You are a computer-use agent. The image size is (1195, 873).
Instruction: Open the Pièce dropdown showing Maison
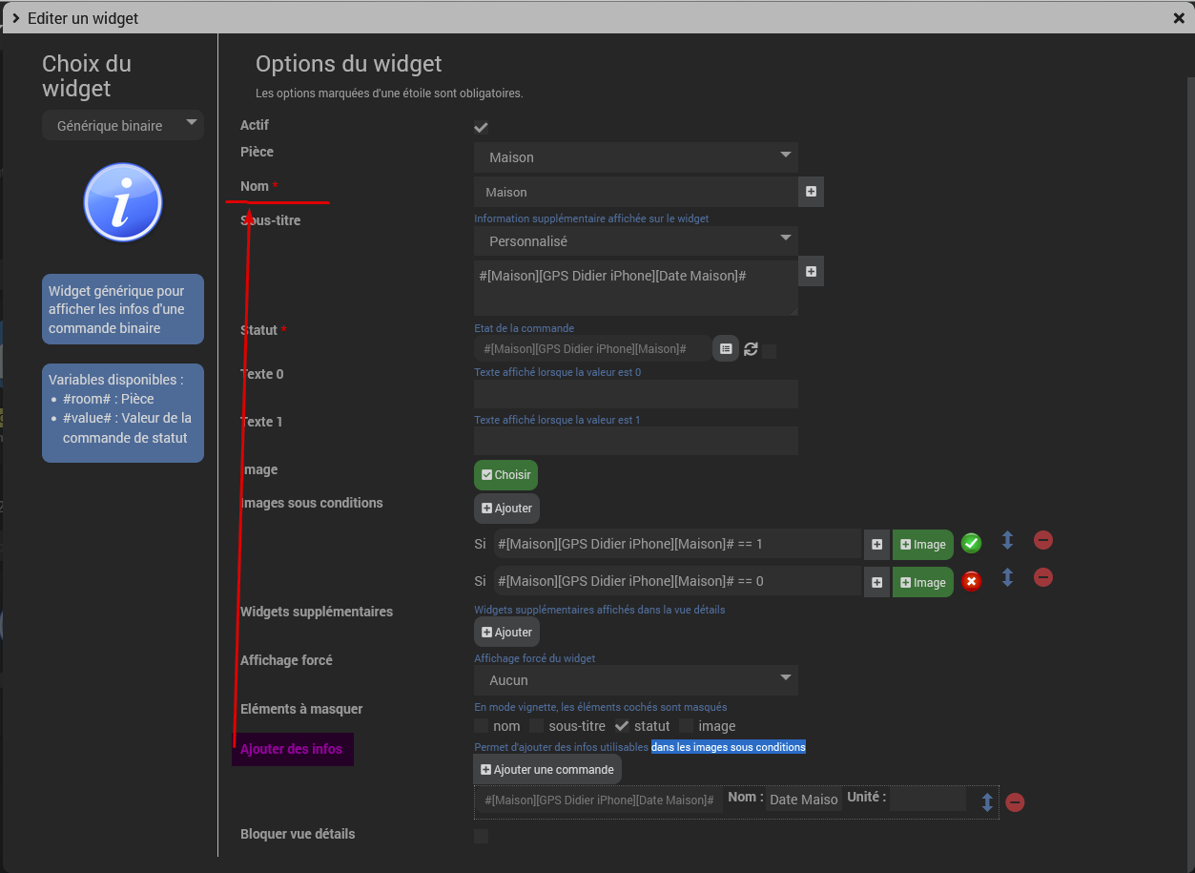[636, 157]
